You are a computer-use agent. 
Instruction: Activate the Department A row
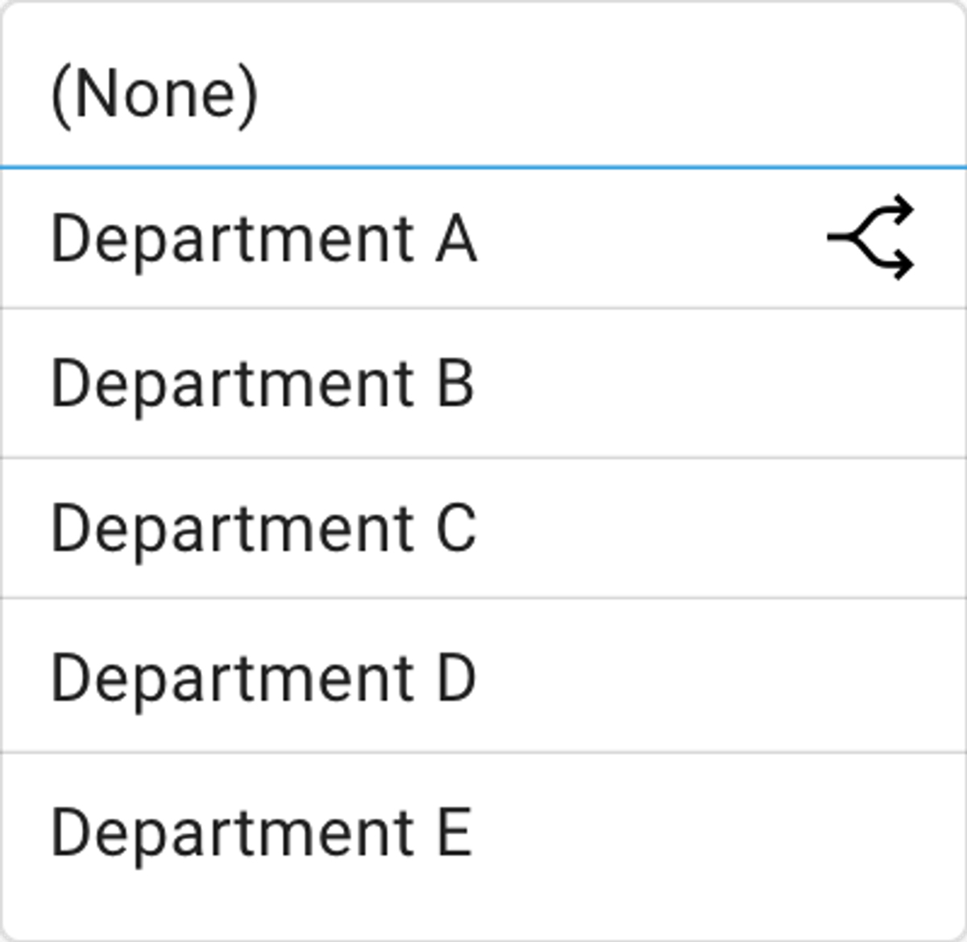483,238
